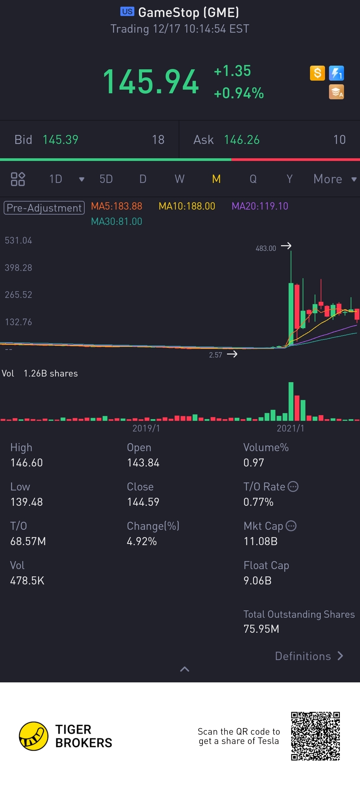
Task: Open T/O Rate info bubble icon
Action: tap(293, 487)
